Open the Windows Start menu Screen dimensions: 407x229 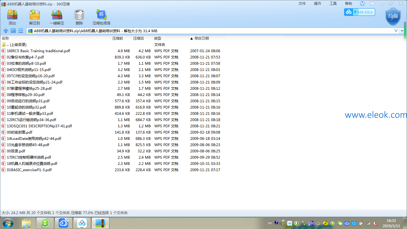pos(8,223)
